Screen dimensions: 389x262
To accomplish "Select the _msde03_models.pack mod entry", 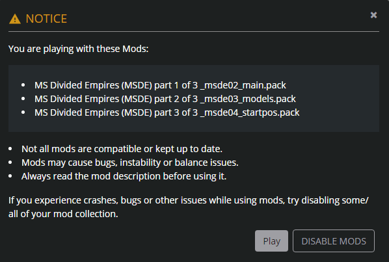I will click(x=165, y=99).
